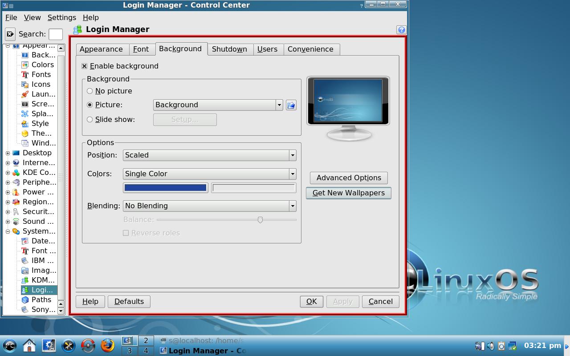
Task: Click the blue primary color swatch
Action: (x=165, y=188)
